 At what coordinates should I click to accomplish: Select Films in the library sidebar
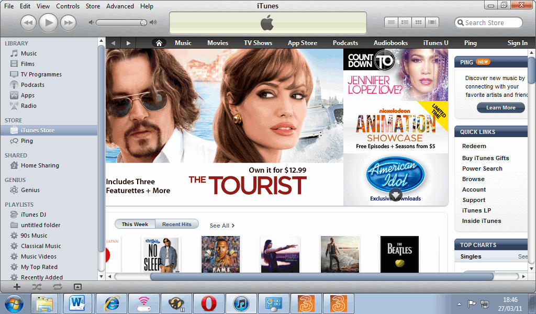[27, 64]
